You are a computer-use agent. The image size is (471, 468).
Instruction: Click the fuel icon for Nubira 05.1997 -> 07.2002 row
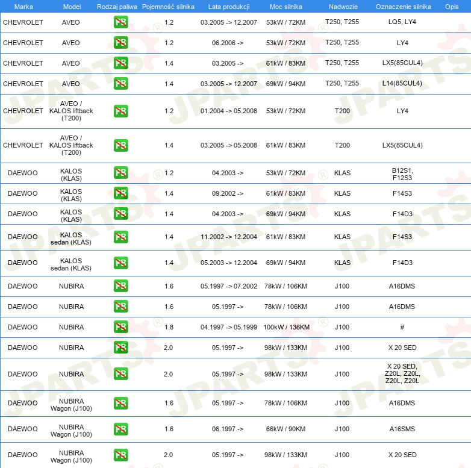120,286
